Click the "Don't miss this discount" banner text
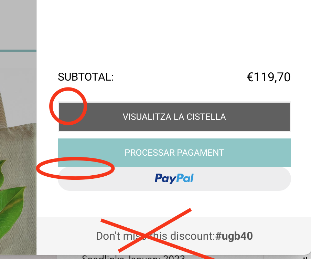Screen dimensions: 311x259 coord(155,236)
